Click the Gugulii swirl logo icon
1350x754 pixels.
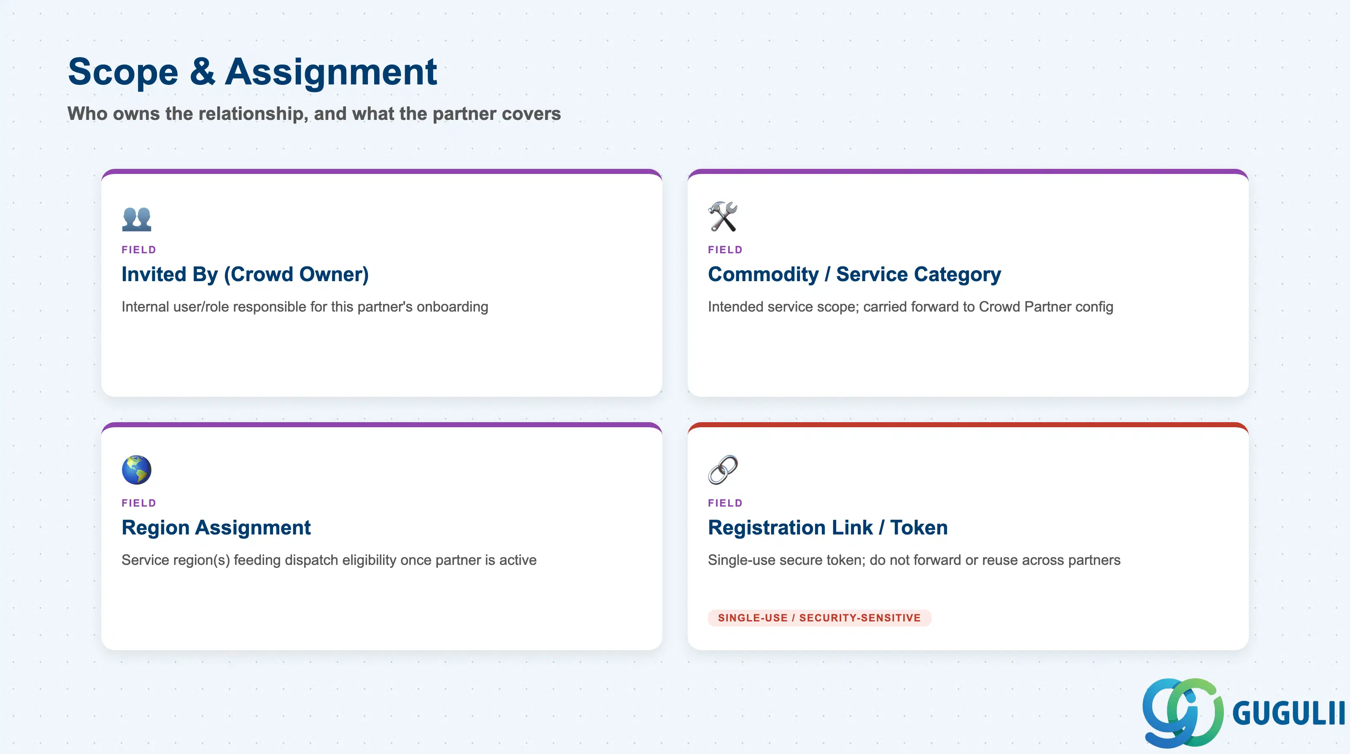pyautogui.click(x=1183, y=713)
